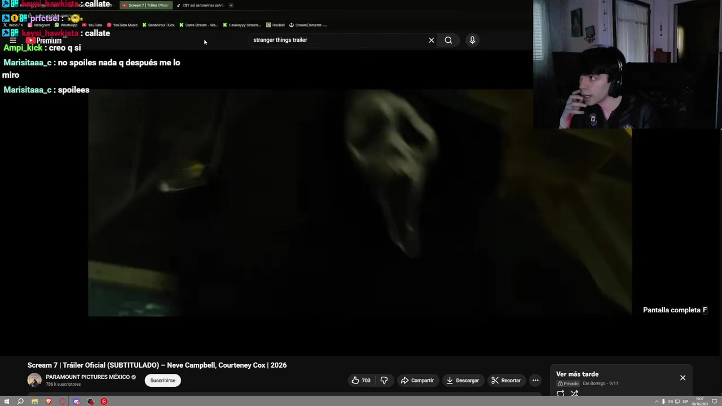This screenshot has height=406, width=722.
Task: Open the Hawkeyyy Stream bookmark
Action: (242, 25)
